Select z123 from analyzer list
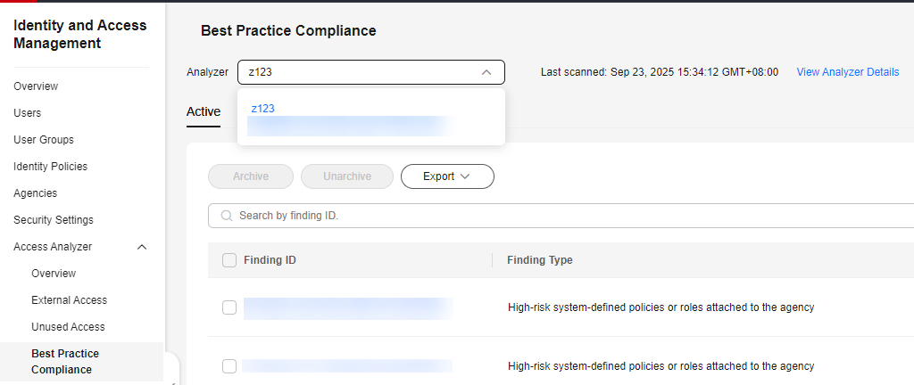 (262, 108)
